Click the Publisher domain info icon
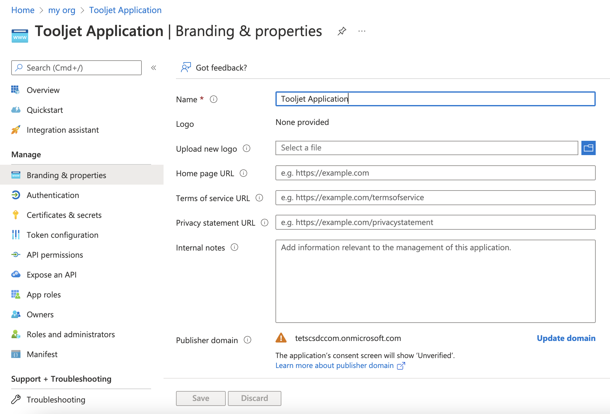 point(247,340)
